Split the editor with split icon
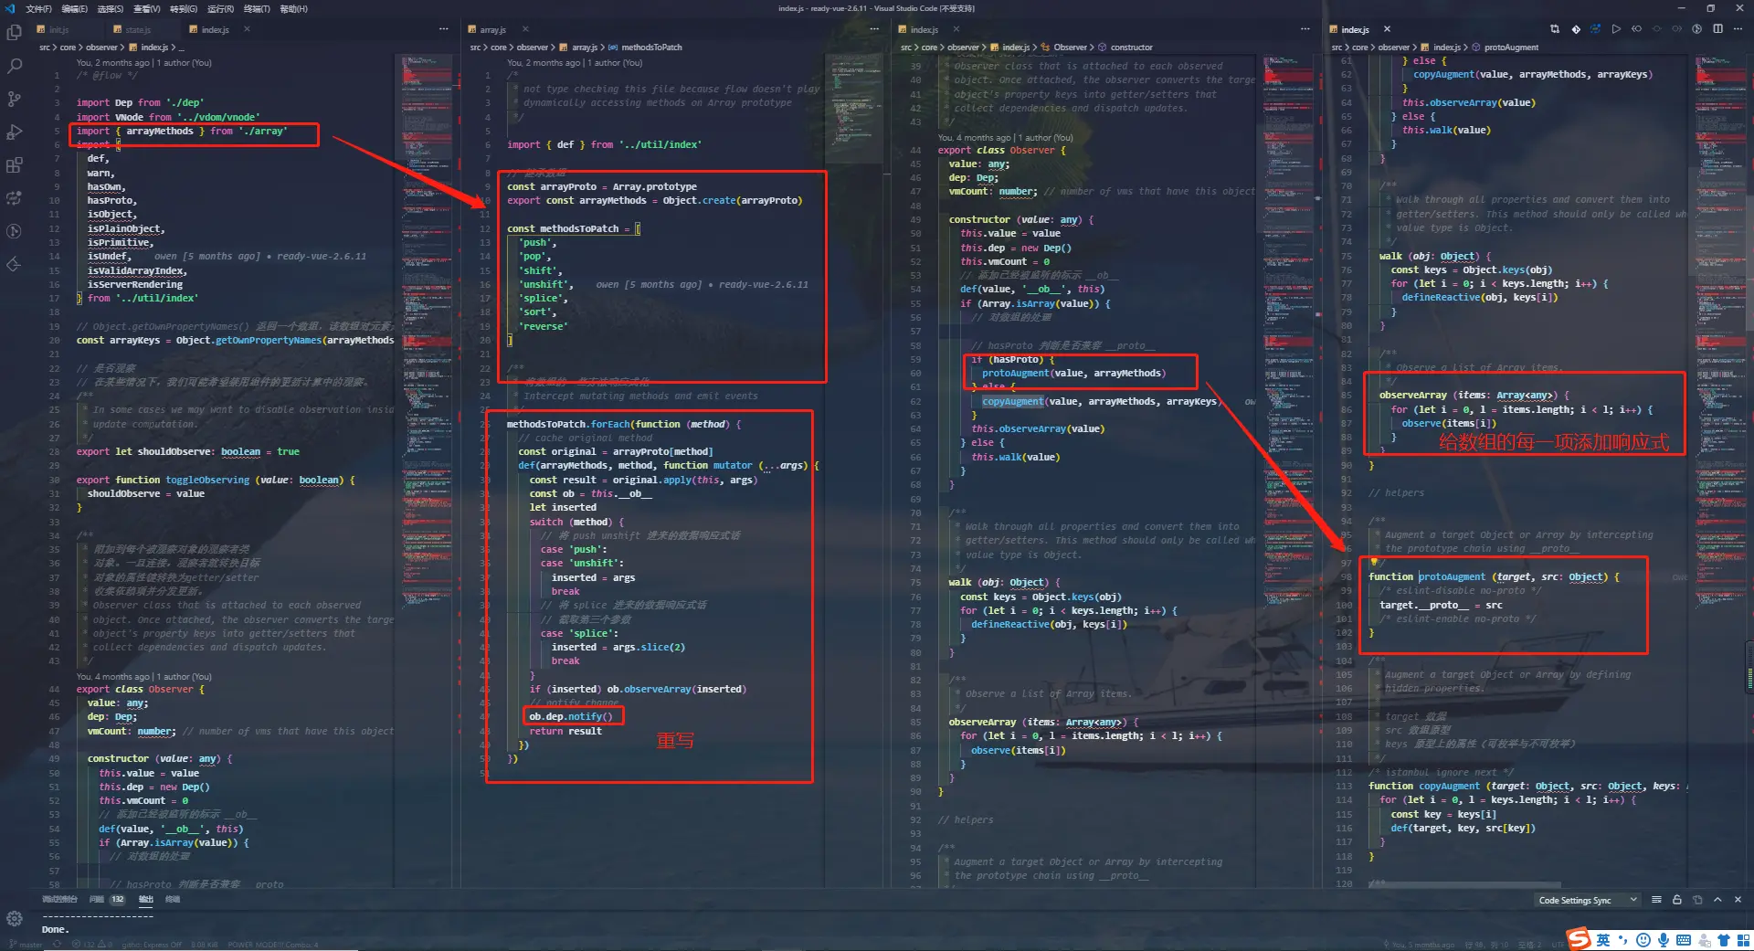 (x=1717, y=29)
